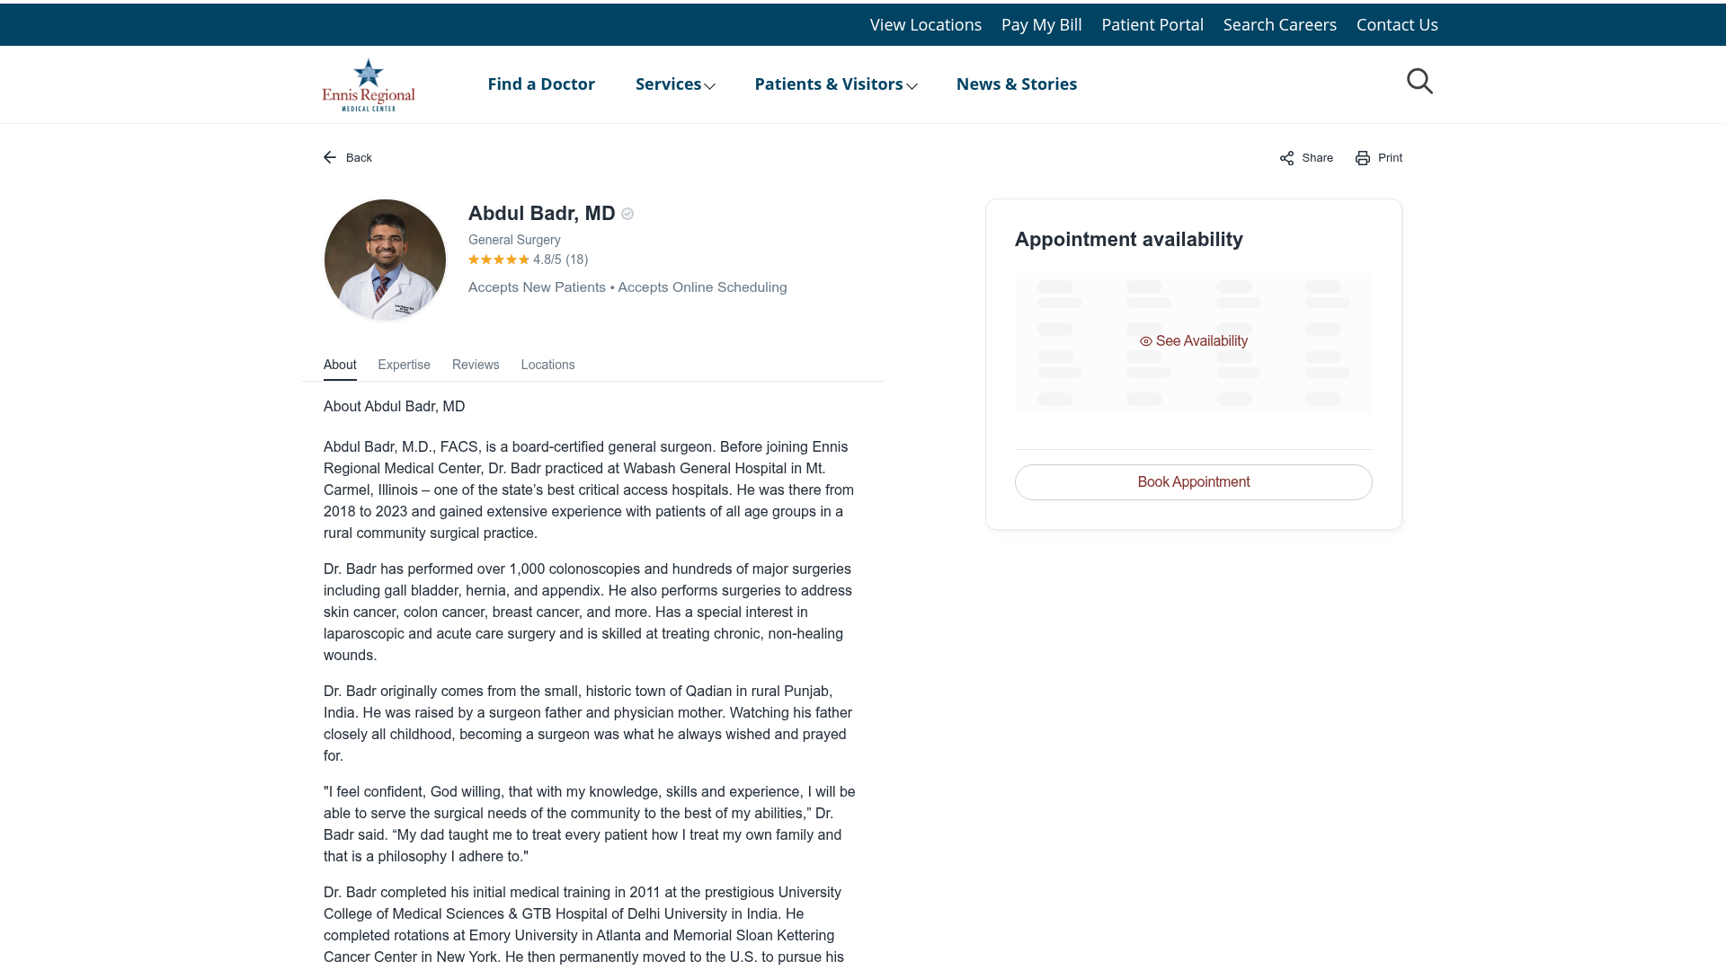Switch to the Reviews tab
Screen dimensions: 1726x970
coord(475,365)
